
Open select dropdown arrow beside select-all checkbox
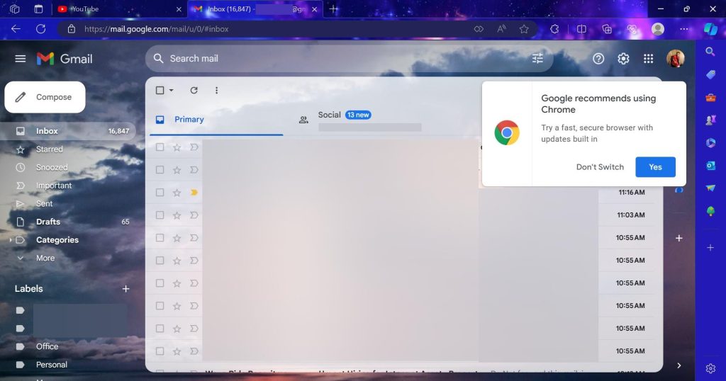pos(172,90)
